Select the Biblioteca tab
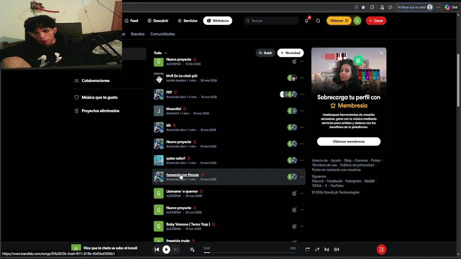Viewport: 461px width, 259px height. pos(218,21)
